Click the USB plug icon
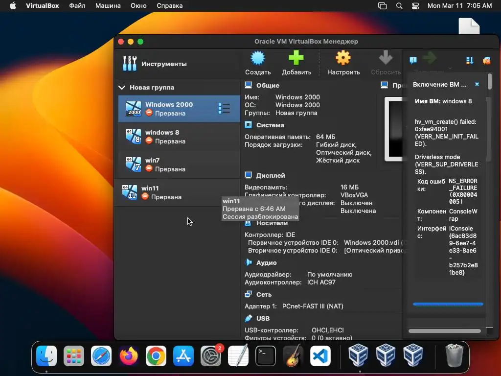 248,318
